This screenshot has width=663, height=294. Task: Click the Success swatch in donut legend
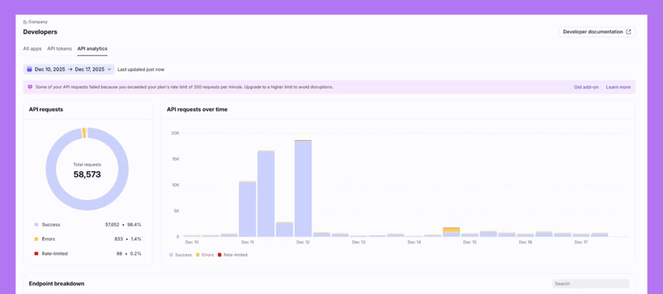(x=36, y=224)
